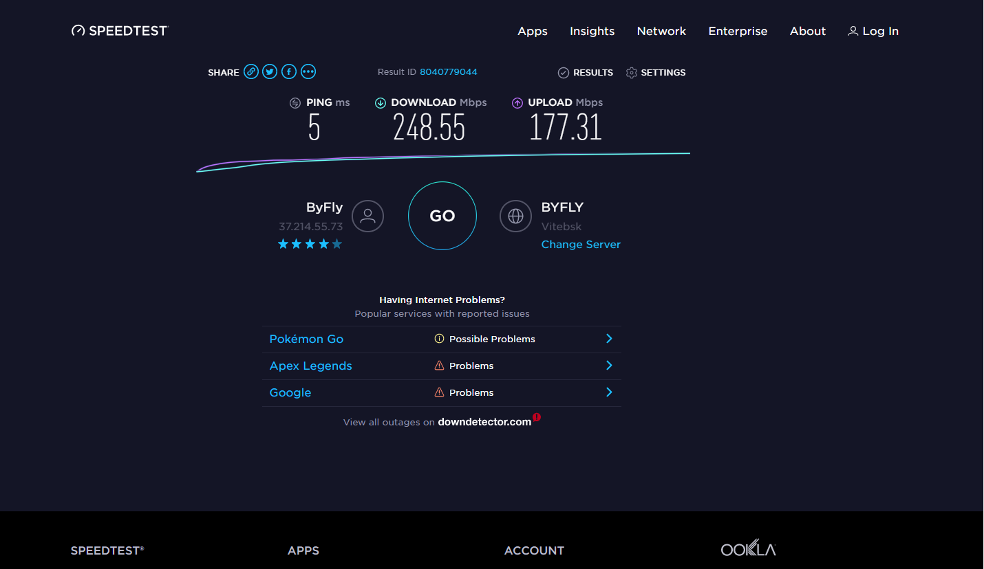Open the Pokémon Go outage link
This screenshot has height=569, width=984.
pos(306,339)
